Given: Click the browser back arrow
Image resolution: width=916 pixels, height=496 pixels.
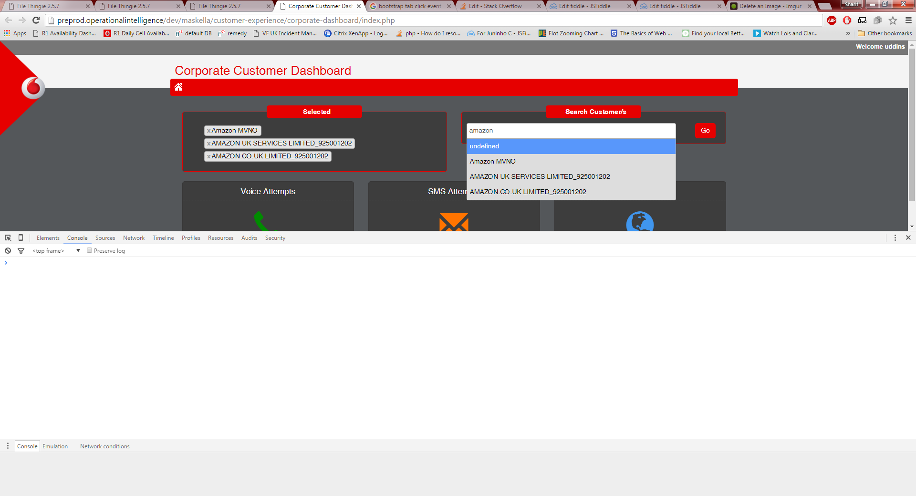Looking at the screenshot, I should 8,21.
